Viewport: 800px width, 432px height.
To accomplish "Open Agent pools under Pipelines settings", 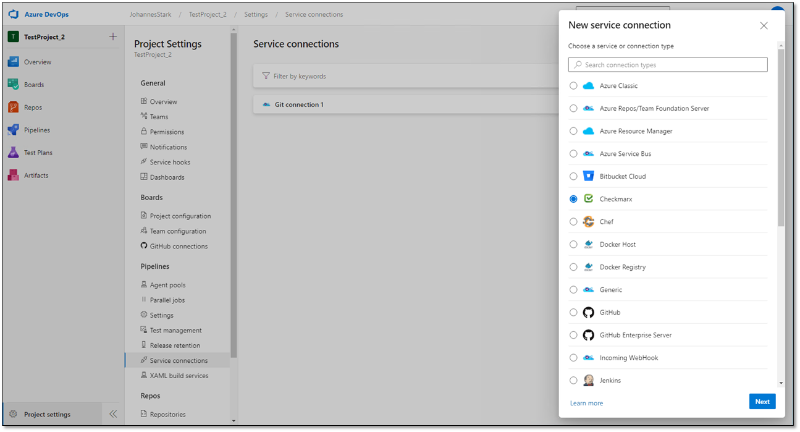I will pyautogui.click(x=167, y=285).
